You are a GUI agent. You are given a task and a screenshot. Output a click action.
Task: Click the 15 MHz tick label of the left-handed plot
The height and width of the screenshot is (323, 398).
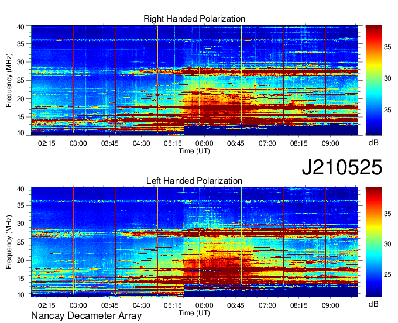[20, 279]
